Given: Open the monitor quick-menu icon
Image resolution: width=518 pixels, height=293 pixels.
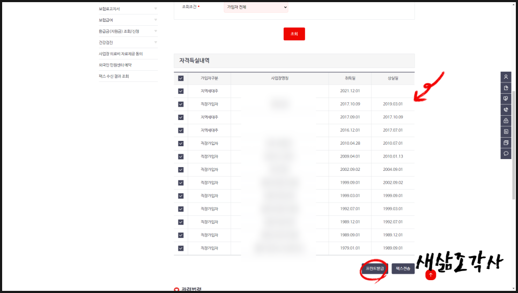Looking at the screenshot, I should pyautogui.click(x=506, y=99).
